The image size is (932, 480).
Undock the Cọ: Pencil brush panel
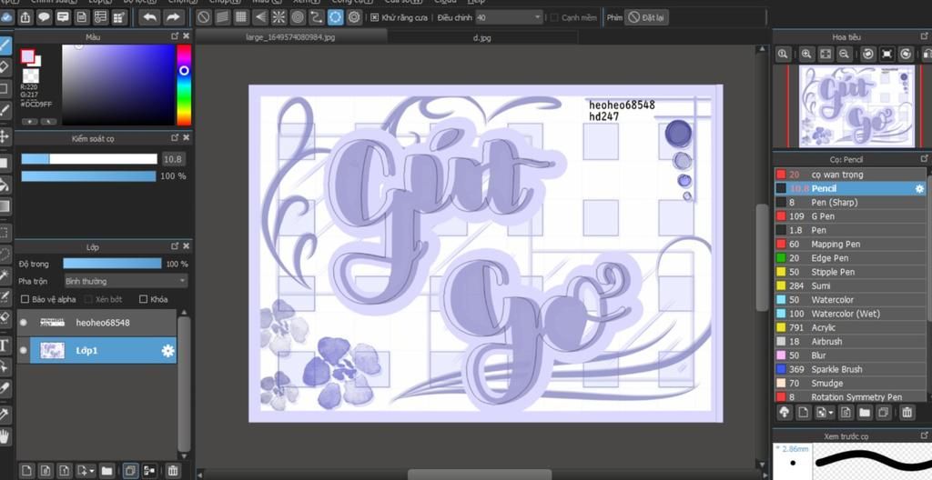[925, 158]
